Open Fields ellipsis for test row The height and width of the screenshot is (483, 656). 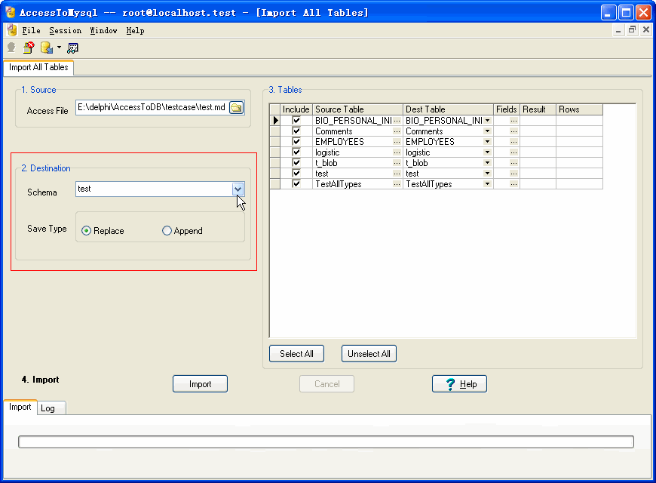coord(513,174)
